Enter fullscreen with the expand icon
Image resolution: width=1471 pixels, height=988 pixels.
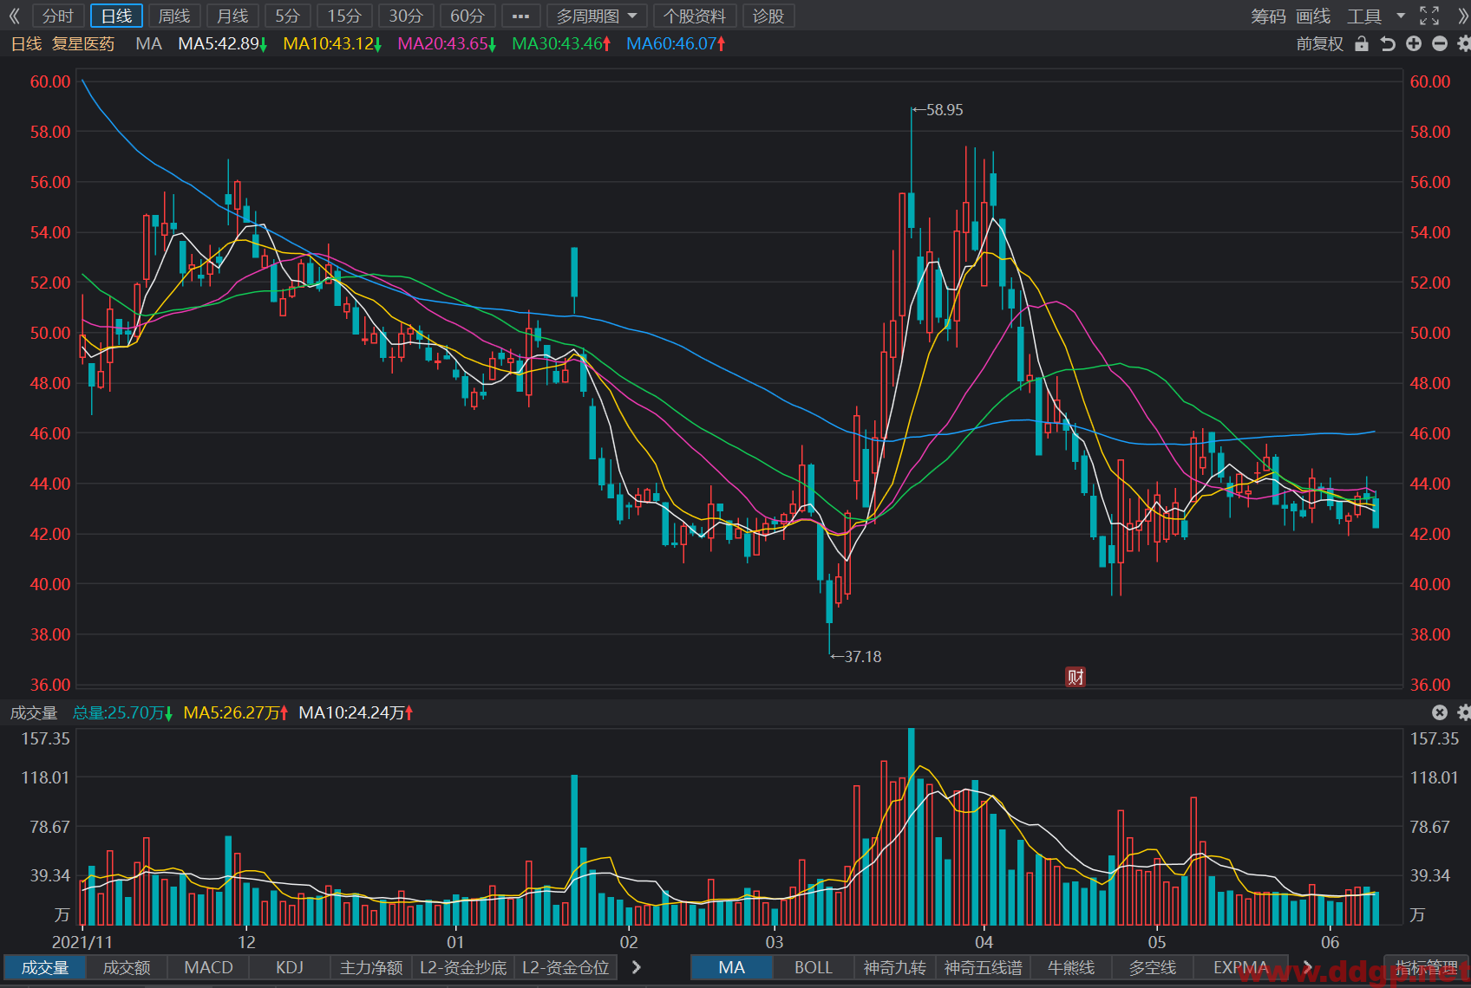(1429, 16)
